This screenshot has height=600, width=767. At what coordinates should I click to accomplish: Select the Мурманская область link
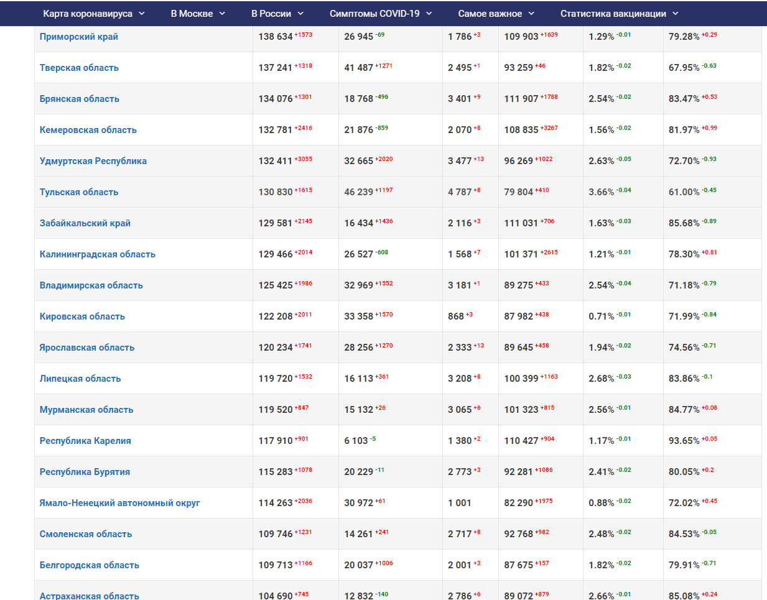[x=86, y=410]
